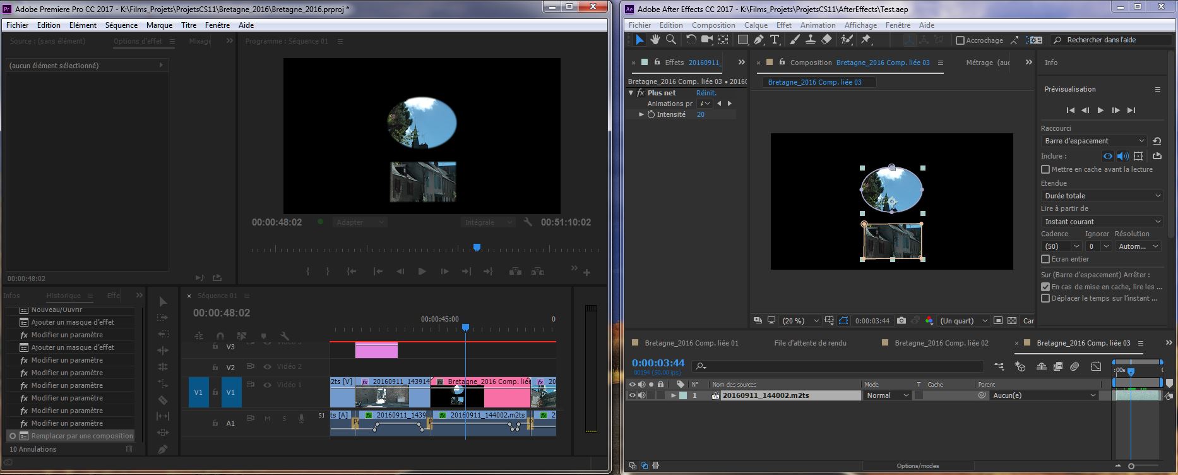Select the Clone Stamp tool
Viewport: 1178px width, 475px height.
[811, 40]
